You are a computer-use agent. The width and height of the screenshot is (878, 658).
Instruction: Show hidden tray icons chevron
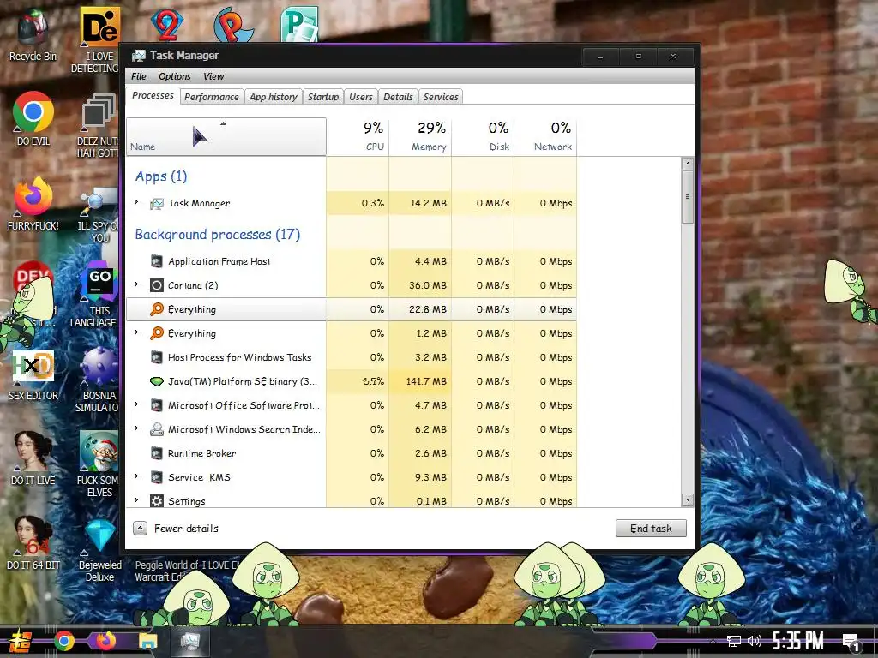click(x=713, y=641)
